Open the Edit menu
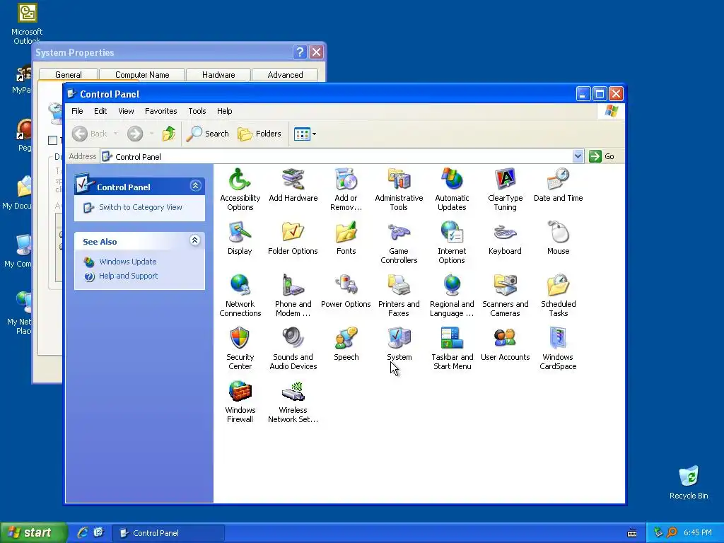The height and width of the screenshot is (543, 724). coord(100,111)
